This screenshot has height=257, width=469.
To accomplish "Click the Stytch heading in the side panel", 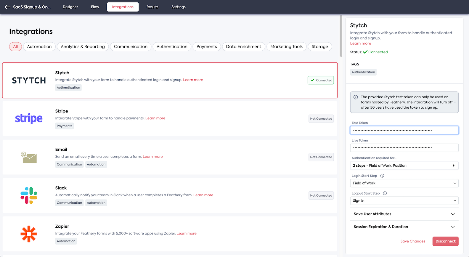I will pos(359,25).
